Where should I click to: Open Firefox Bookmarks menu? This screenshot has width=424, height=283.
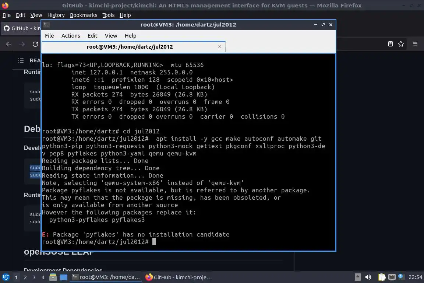[84, 15]
